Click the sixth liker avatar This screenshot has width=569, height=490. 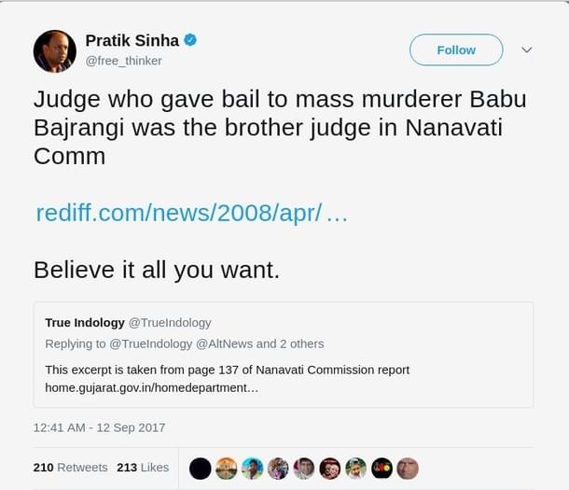[x=330, y=468]
